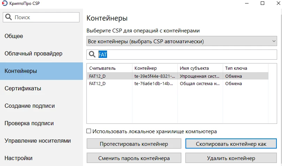Screen dimensions: 282x166
Task: Click the CryptoPro CSP logo in title bar
Action: click(x=4, y=3)
